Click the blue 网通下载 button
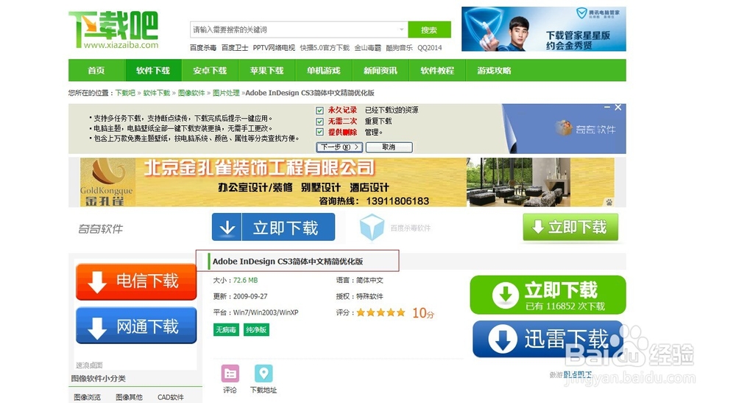The width and height of the screenshot is (736, 403). [x=136, y=326]
